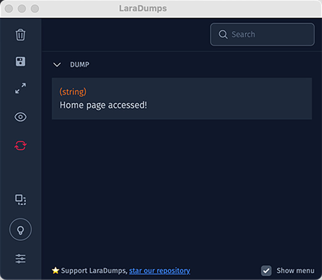
Task: Click the Show menu label text
Action: [x=295, y=271]
